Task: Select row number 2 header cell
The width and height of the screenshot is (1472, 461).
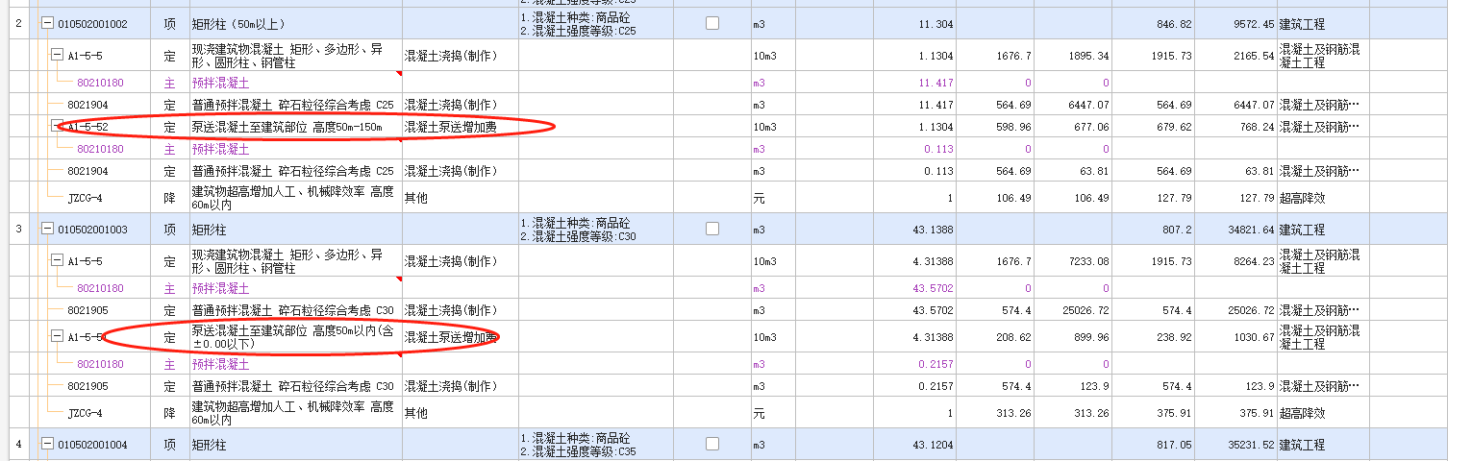Action: (18, 24)
